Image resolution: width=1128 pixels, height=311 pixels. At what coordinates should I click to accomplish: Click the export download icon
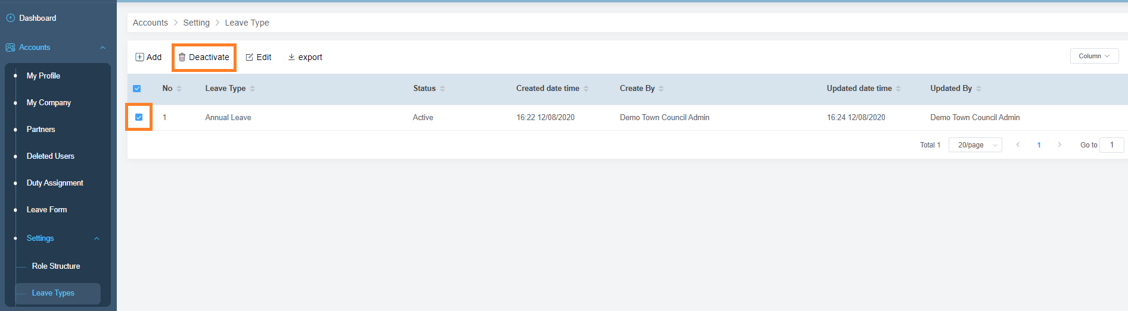[291, 57]
